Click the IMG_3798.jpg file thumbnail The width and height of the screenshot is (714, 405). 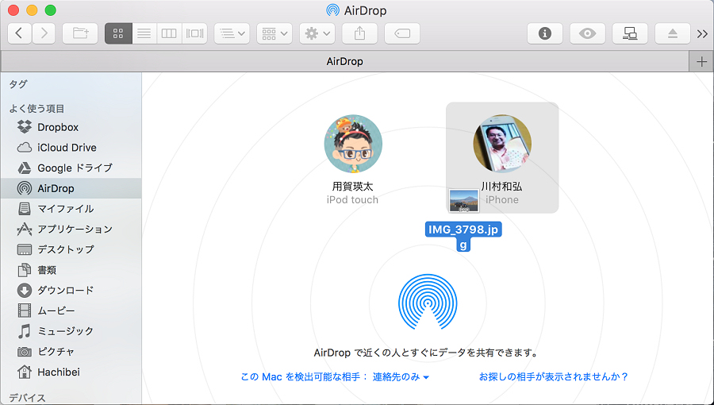[x=463, y=201]
